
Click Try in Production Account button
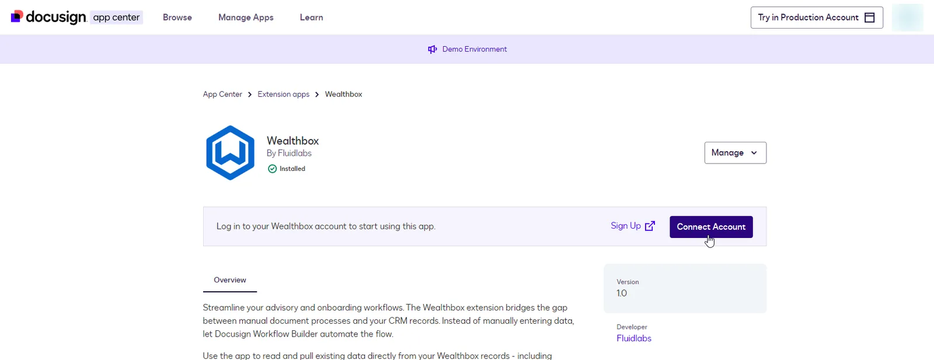coord(817,18)
